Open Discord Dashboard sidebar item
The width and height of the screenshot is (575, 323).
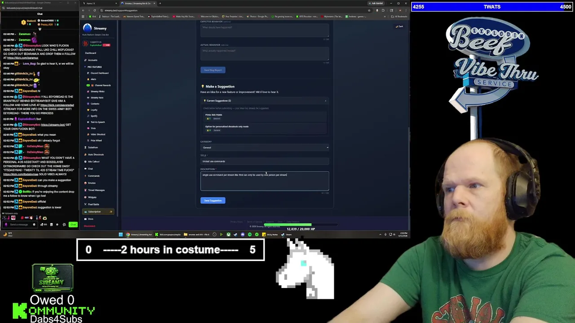(99, 73)
